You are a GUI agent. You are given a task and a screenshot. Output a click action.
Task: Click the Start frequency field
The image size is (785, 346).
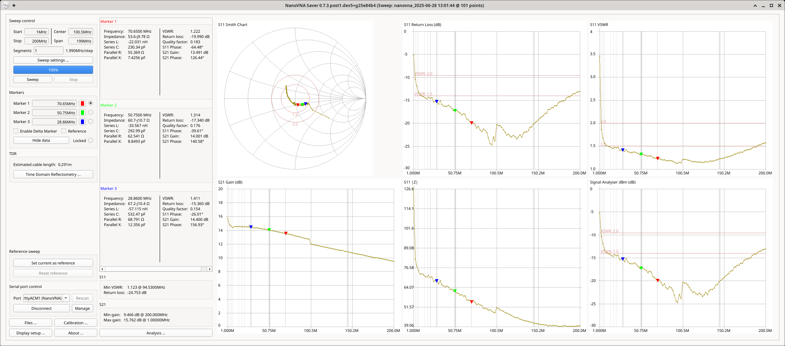pos(36,32)
